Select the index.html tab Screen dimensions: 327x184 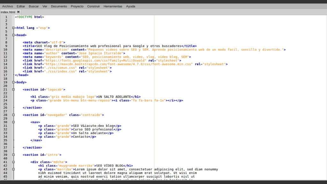point(8,12)
